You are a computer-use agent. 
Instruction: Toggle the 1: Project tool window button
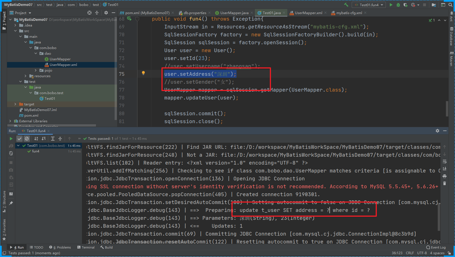click(4, 21)
